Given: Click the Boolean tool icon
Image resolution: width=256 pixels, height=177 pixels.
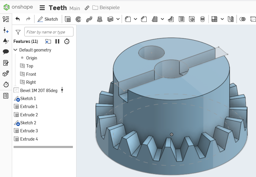Looking at the screenshot, I should point(242,19).
